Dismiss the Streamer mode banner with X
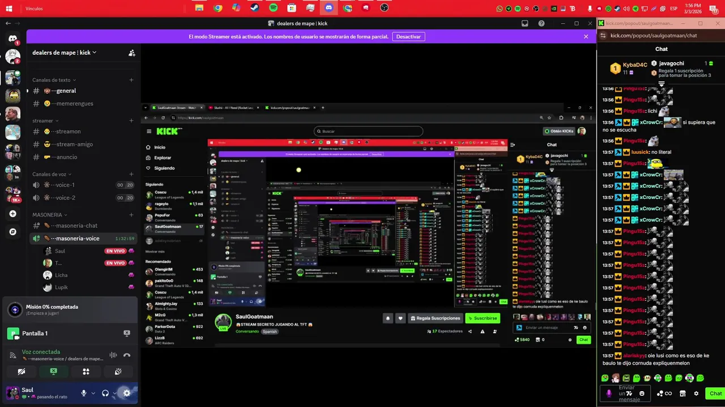Screen dimensions: 725x407 [x=586, y=36]
